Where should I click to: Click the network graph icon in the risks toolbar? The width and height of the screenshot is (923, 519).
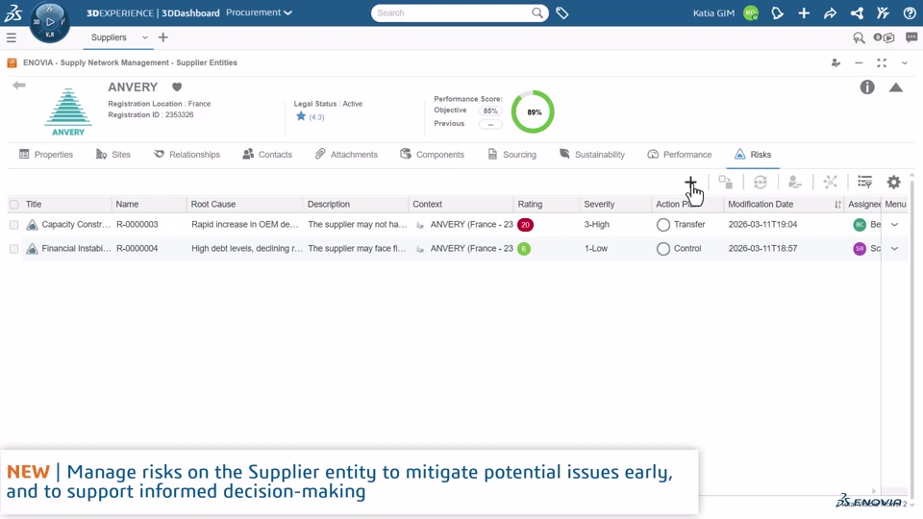(830, 182)
